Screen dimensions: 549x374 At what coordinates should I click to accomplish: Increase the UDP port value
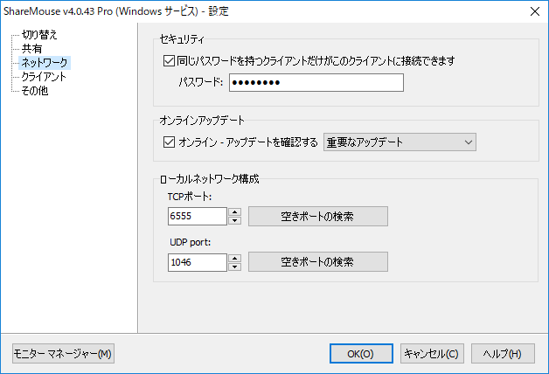point(234,258)
